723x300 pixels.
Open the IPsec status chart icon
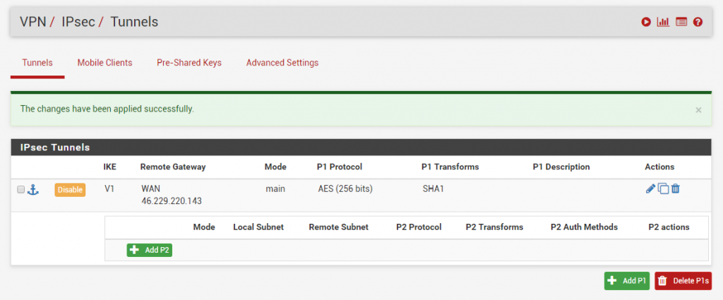point(663,22)
